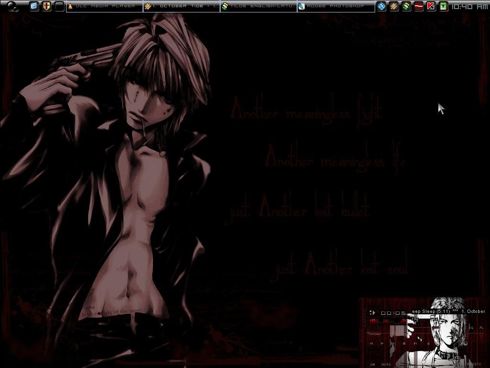Screen dimensions: 490x368
Task: Click scrolling song title in Winamp
Action: tap(448, 311)
